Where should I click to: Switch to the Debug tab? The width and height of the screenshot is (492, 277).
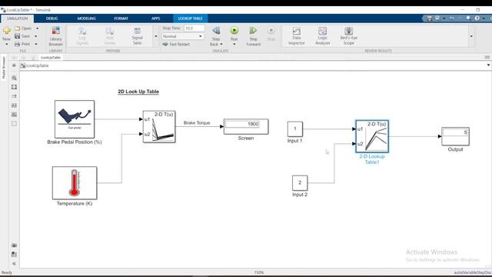52,18
